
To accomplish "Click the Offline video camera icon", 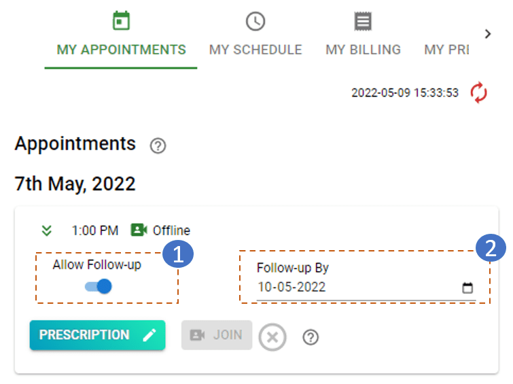I will [139, 230].
